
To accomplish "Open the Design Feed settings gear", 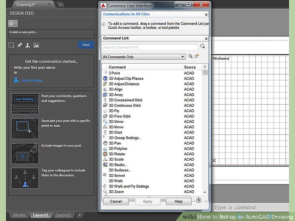I will click(x=11, y=23).
